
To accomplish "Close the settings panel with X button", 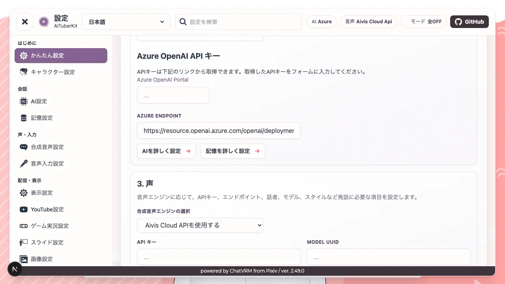I will (x=25, y=22).
